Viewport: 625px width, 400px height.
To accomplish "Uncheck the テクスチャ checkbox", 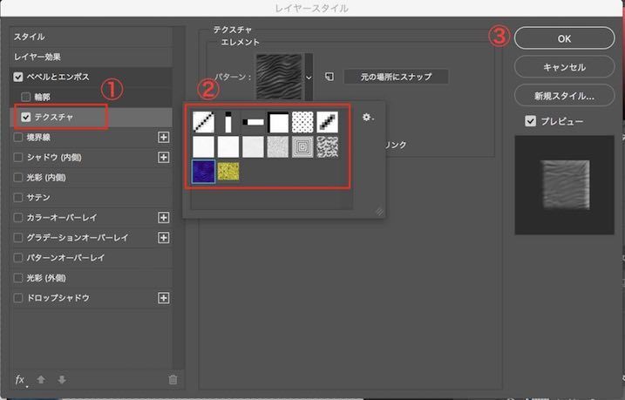I will point(26,117).
